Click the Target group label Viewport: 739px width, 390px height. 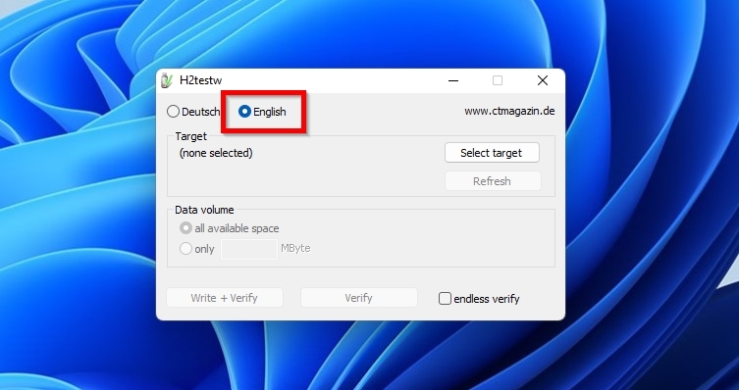pos(190,136)
